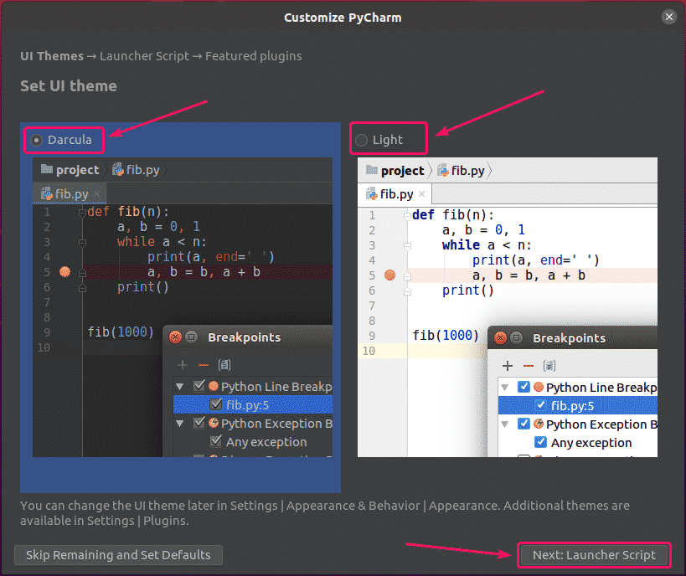686x576 pixels.
Task: Click "Any exception" label in Light preview
Action: click(591, 443)
